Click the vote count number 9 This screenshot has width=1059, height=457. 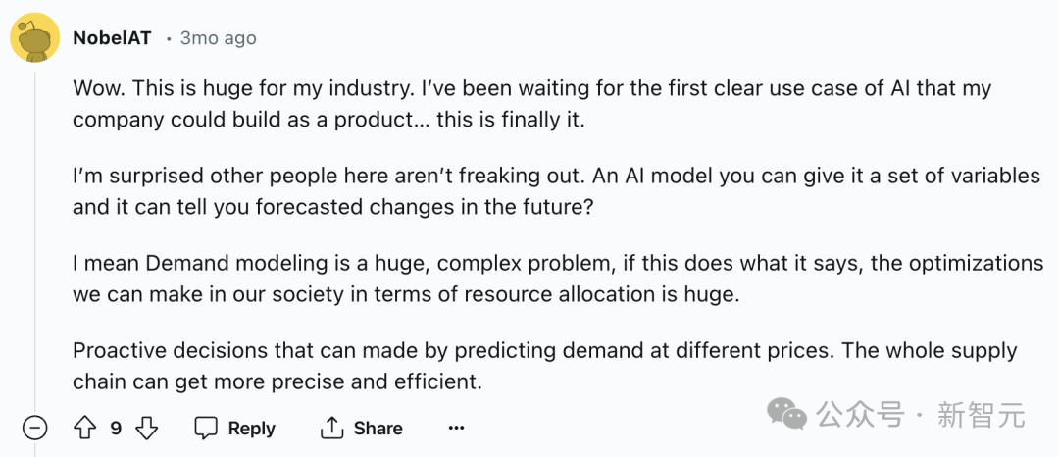pyautogui.click(x=116, y=429)
